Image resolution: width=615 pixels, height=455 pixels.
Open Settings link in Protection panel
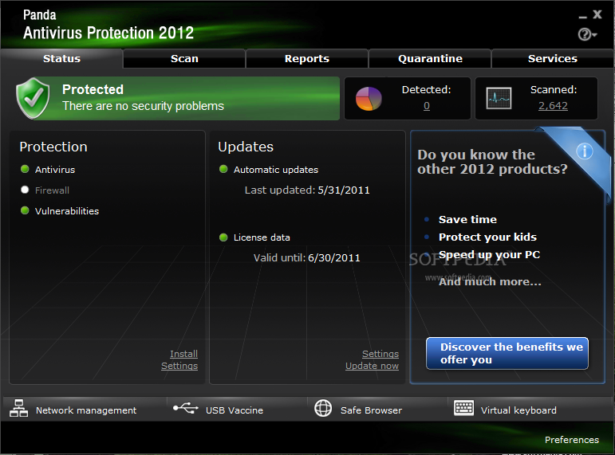[179, 366]
